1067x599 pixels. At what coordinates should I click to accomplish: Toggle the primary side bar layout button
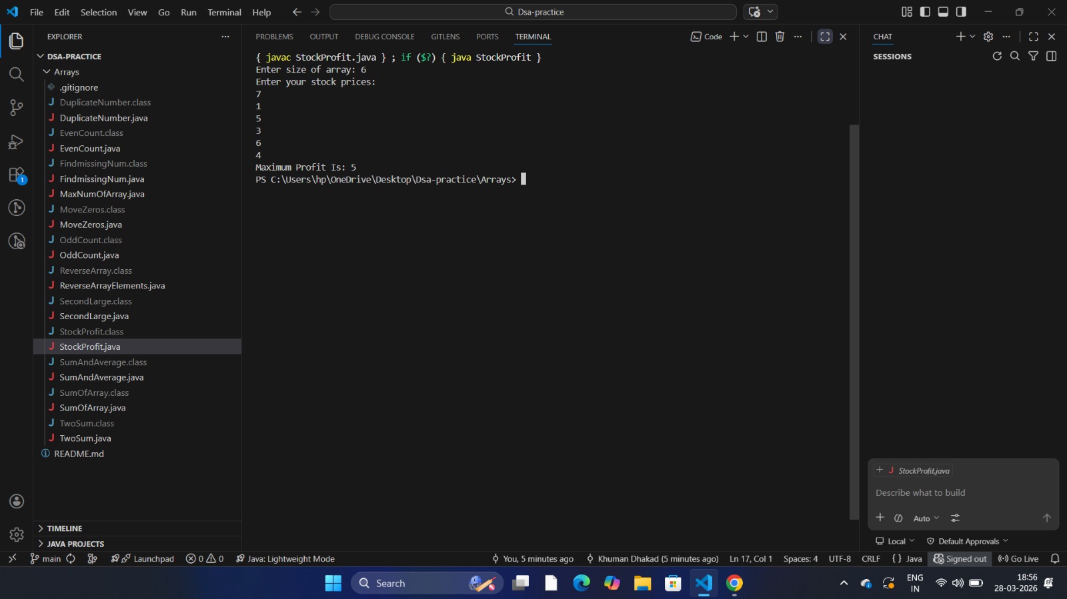[925, 12]
